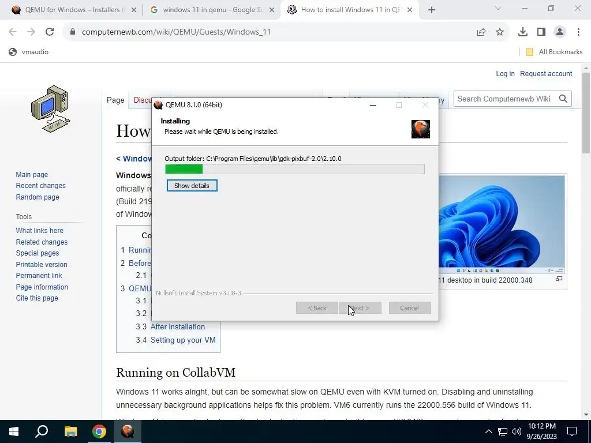This screenshot has height=443, width=591.
Task: Open network tray icon
Action: 503,431
